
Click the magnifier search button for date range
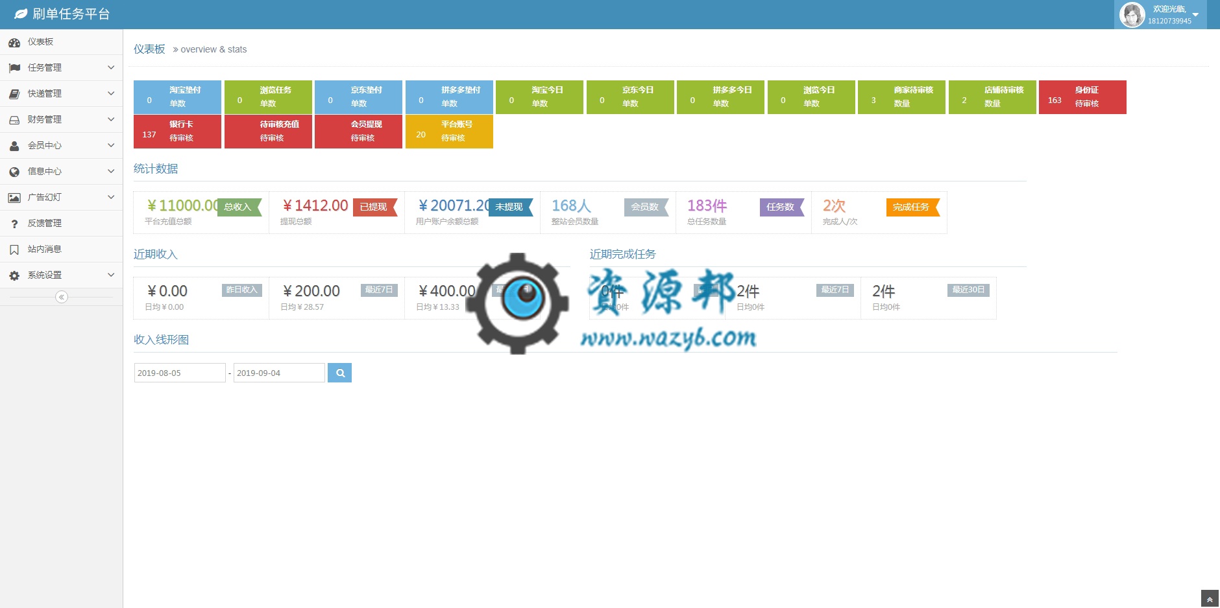[339, 373]
